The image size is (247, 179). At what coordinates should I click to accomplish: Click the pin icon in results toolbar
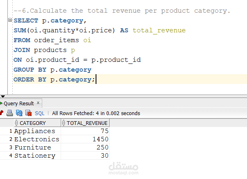point(1,113)
